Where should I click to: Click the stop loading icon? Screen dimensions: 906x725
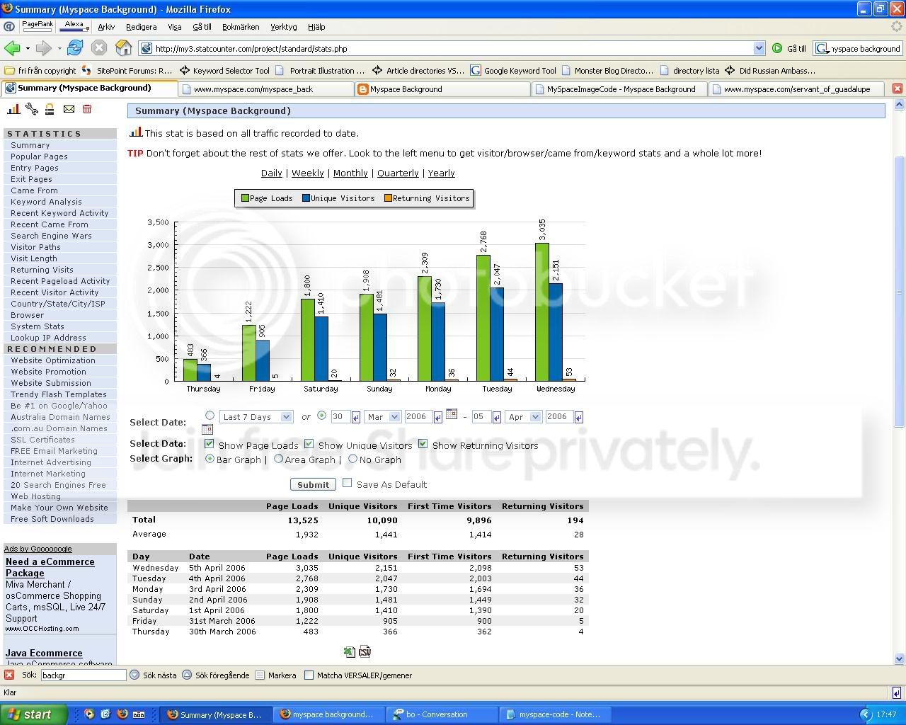99,48
